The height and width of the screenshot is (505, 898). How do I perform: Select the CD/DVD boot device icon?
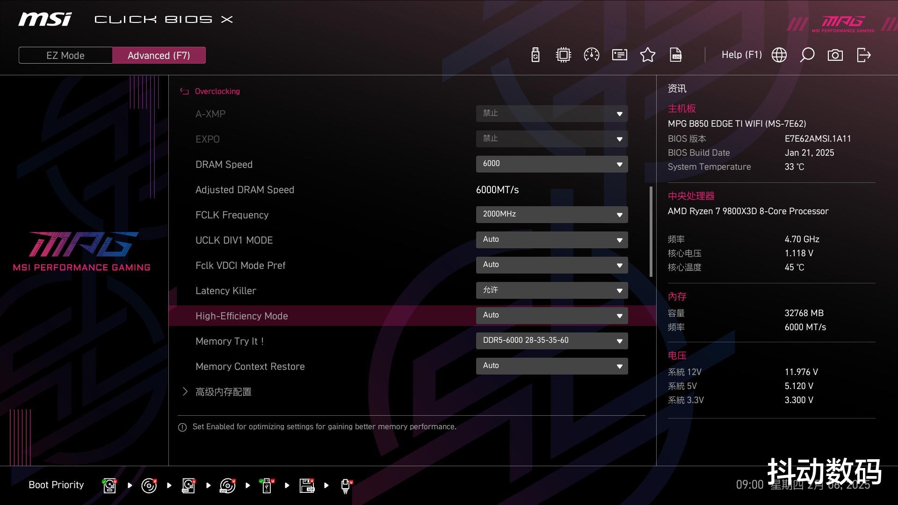point(149,486)
